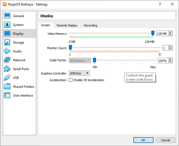Click the question mark help button
Screen dimensions: 179x146
pos(160,4)
